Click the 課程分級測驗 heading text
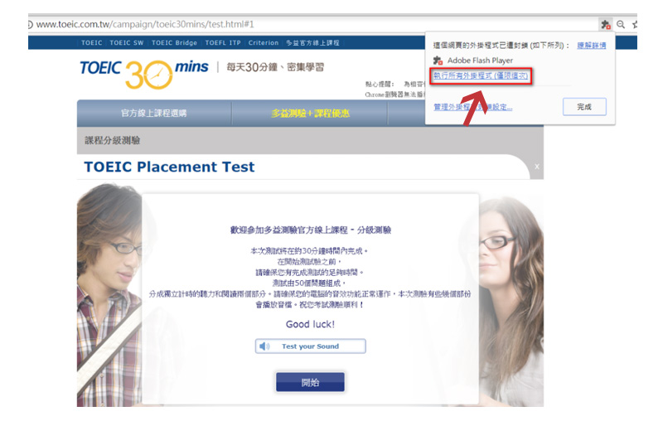The image size is (663, 426). [113, 140]
